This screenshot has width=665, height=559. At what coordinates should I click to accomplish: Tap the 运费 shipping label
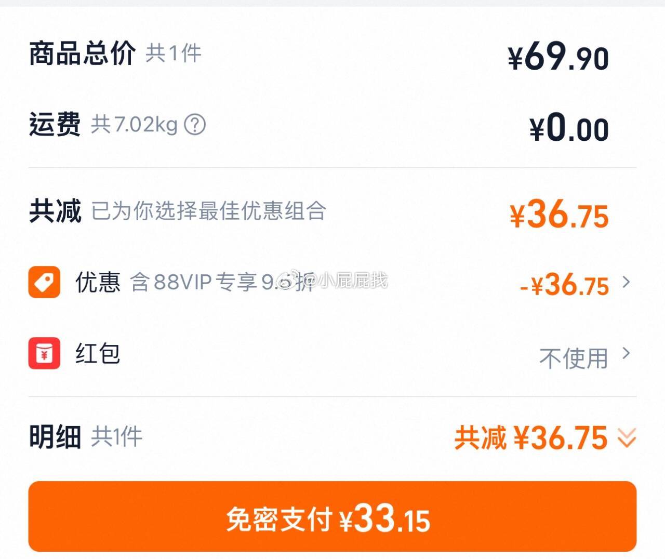pos(55,124)
